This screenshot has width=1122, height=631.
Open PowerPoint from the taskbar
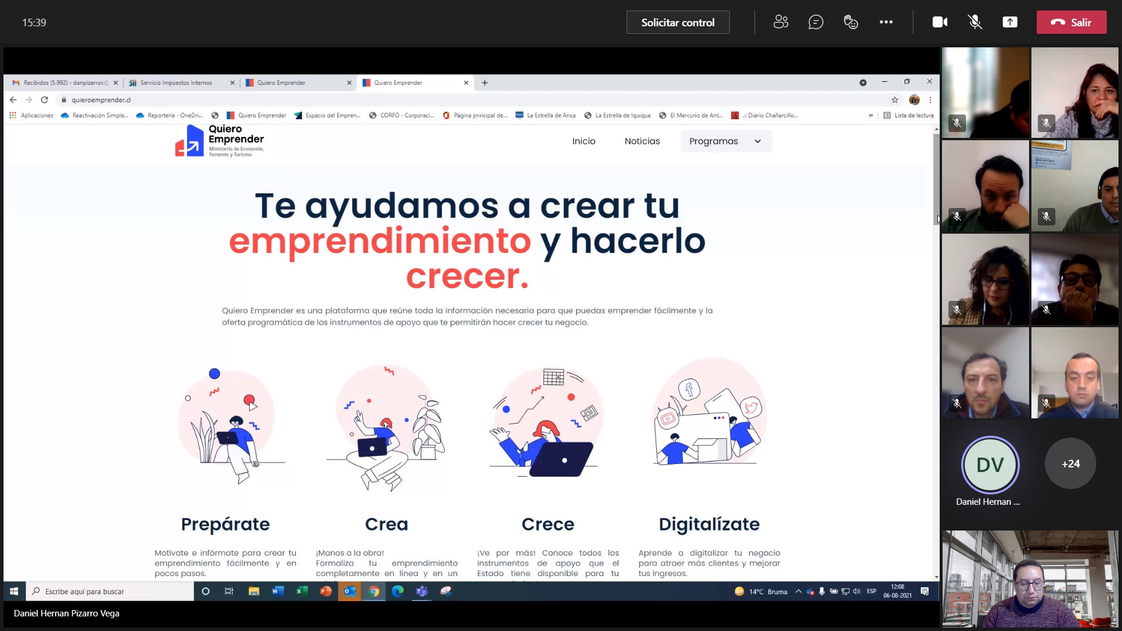coord(325,591)
